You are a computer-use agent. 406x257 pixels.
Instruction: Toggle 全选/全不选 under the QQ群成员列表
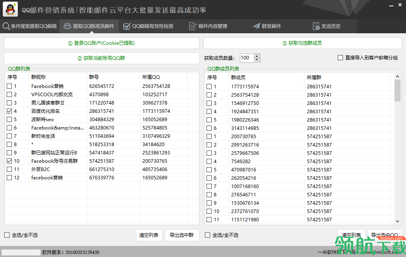207,235
